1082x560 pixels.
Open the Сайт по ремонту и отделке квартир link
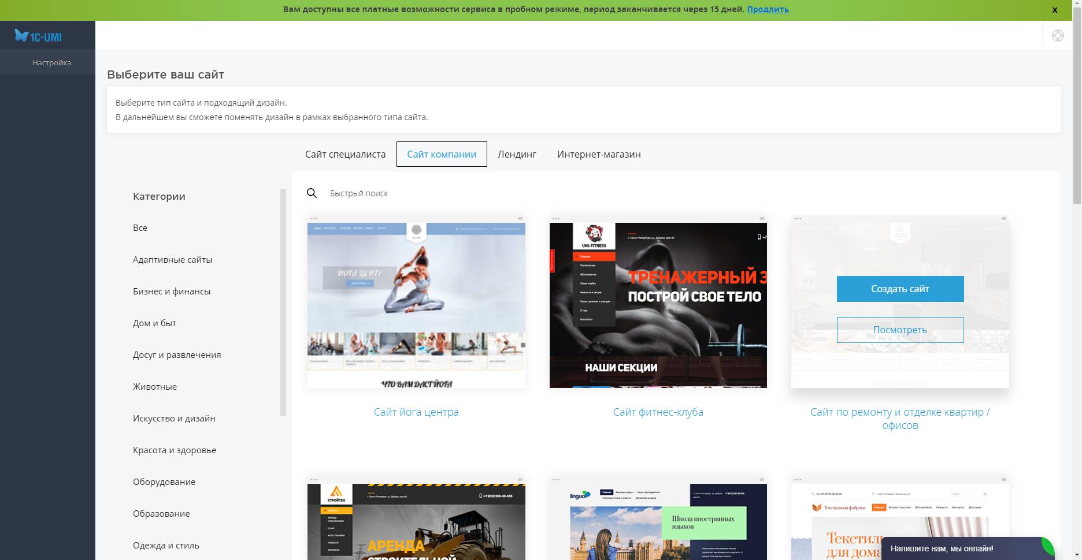[900, 419]
